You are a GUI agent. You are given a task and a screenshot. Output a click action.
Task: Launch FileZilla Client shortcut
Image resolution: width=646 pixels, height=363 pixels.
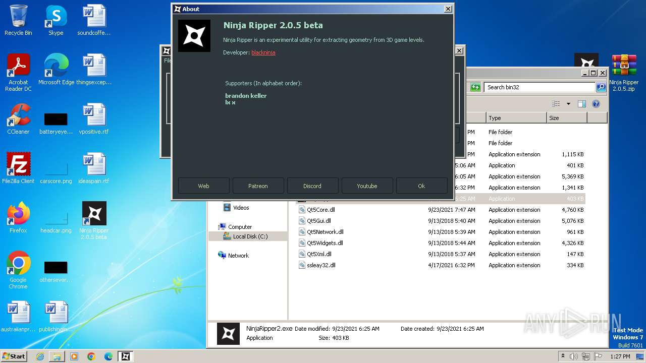tap(18, 168)
